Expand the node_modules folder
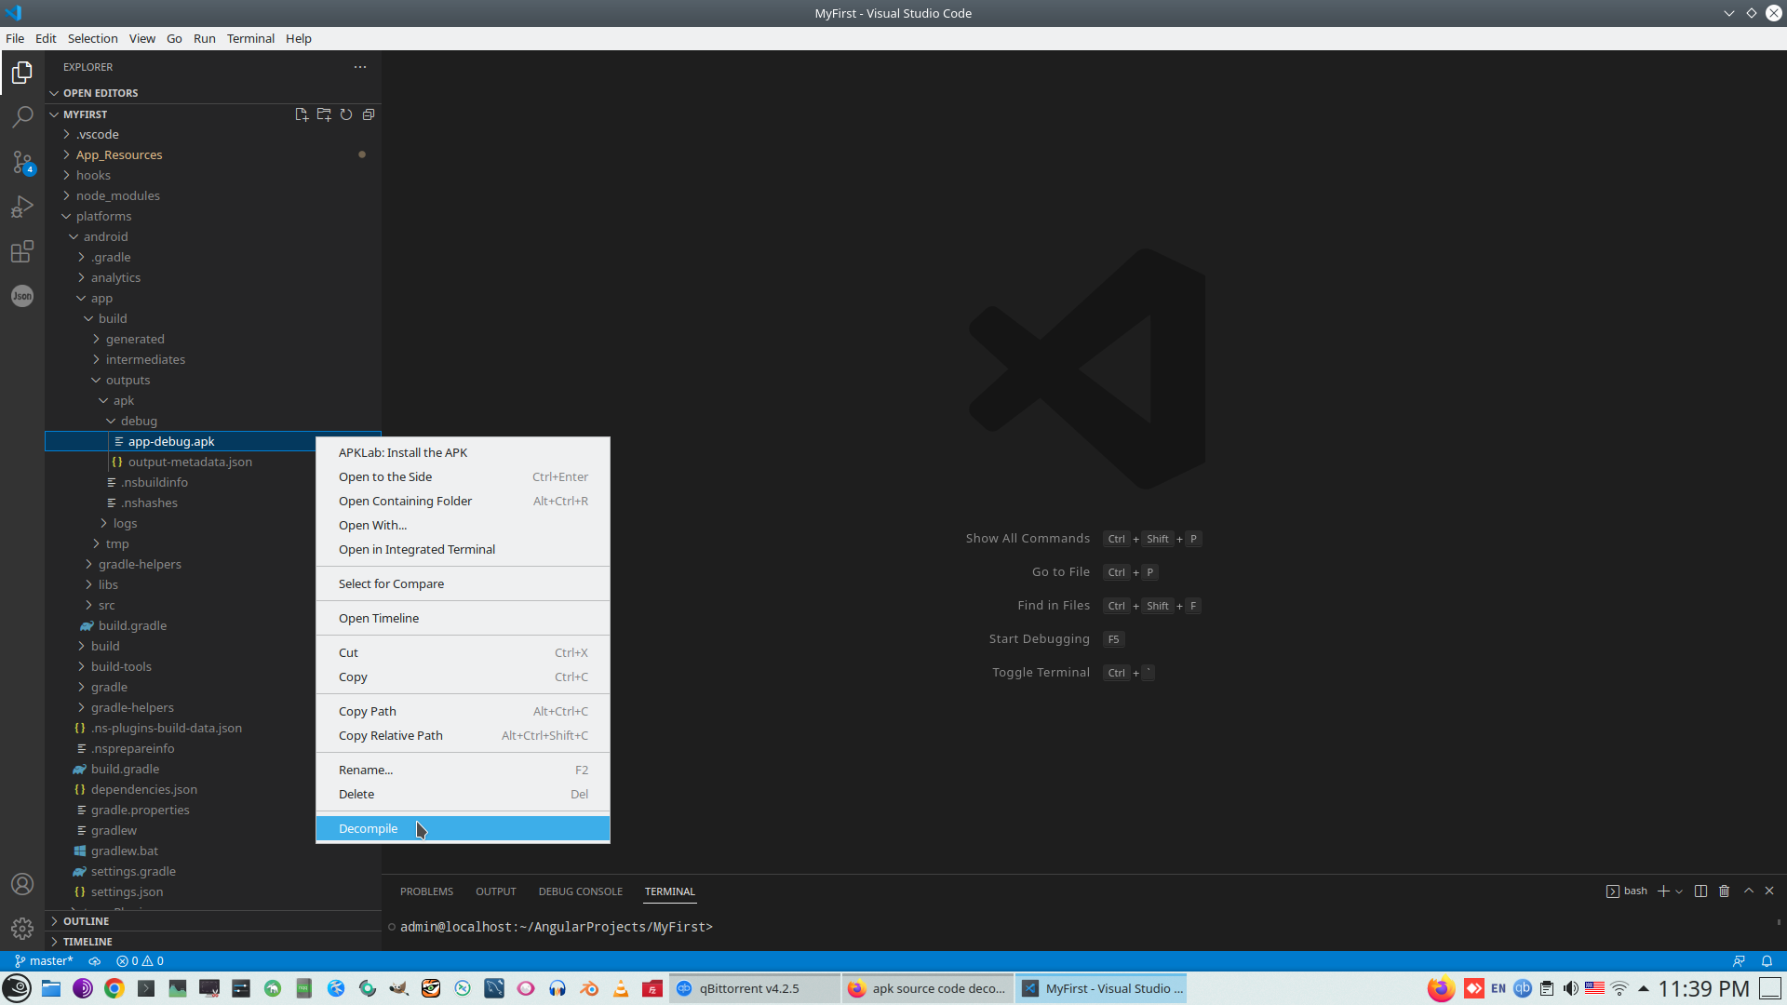 tap(117, 195)
